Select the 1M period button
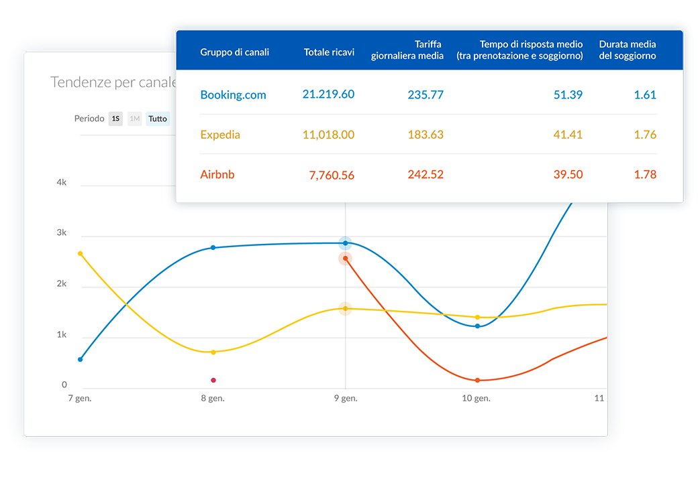698x477 pixels. pyautogui.click(x=134, y=119)
